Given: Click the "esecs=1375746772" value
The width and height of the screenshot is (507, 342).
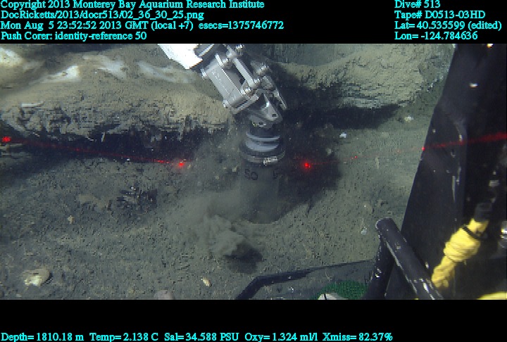Looking at the screenshot, I should 242,25.
